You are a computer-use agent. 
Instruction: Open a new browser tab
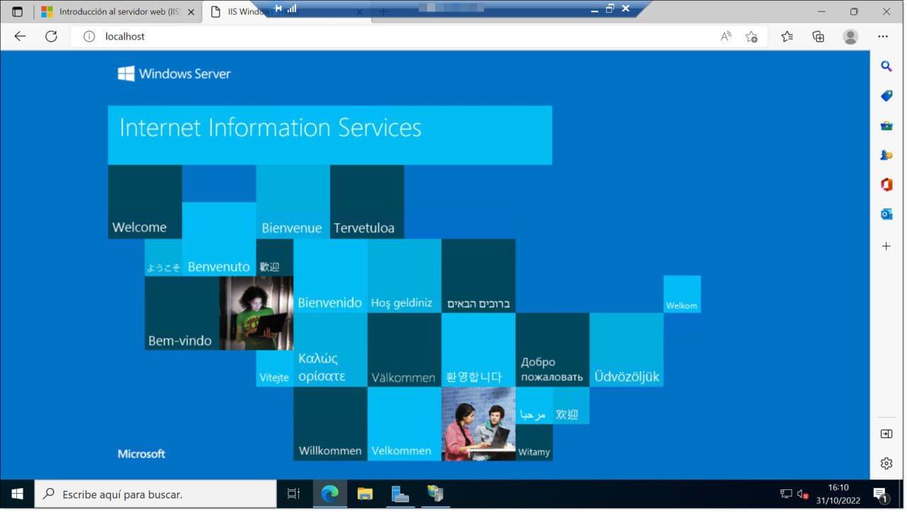[383, 12]
